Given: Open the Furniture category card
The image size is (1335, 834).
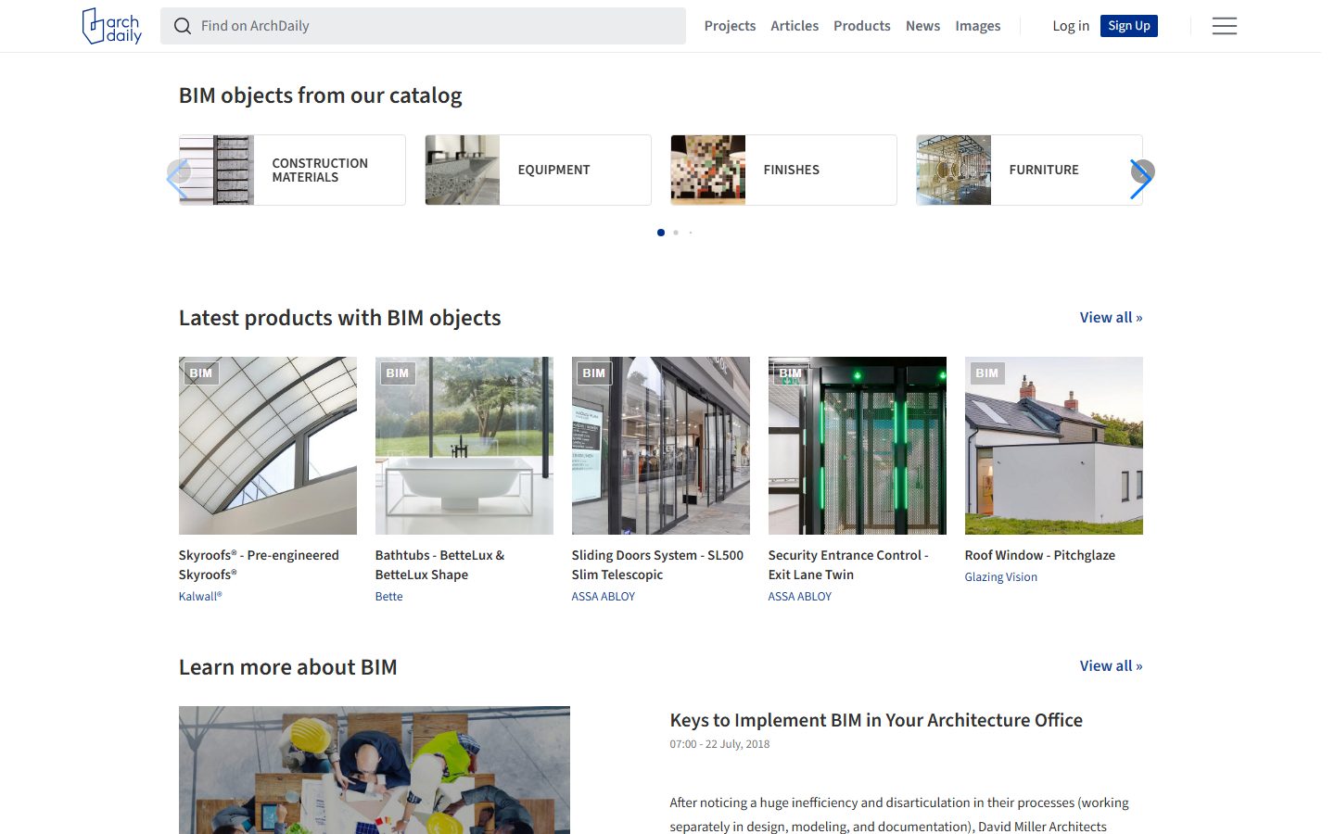Looking at the screenshot, I should [1029, 170].
